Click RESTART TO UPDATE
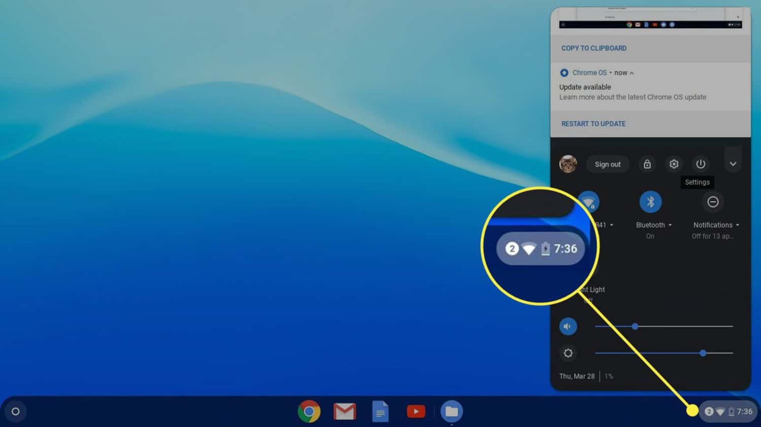Image resolution: width=761 pixels, height=427 pixels. [593, 124]
